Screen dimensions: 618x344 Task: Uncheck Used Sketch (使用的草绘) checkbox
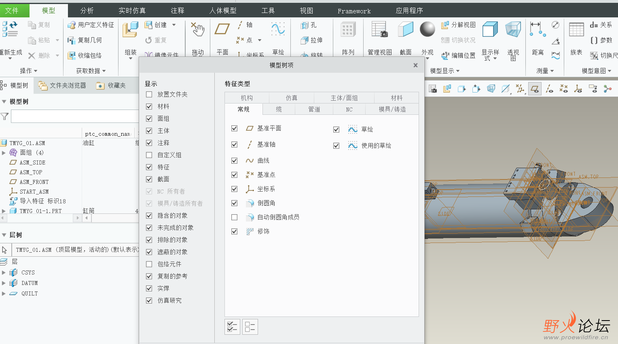[336, 146]
